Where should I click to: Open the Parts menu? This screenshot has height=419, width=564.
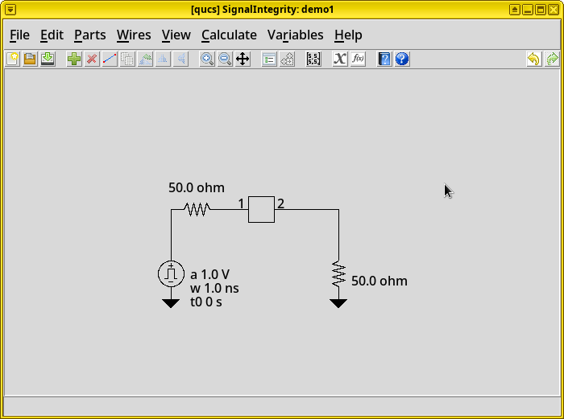(89, 35)
